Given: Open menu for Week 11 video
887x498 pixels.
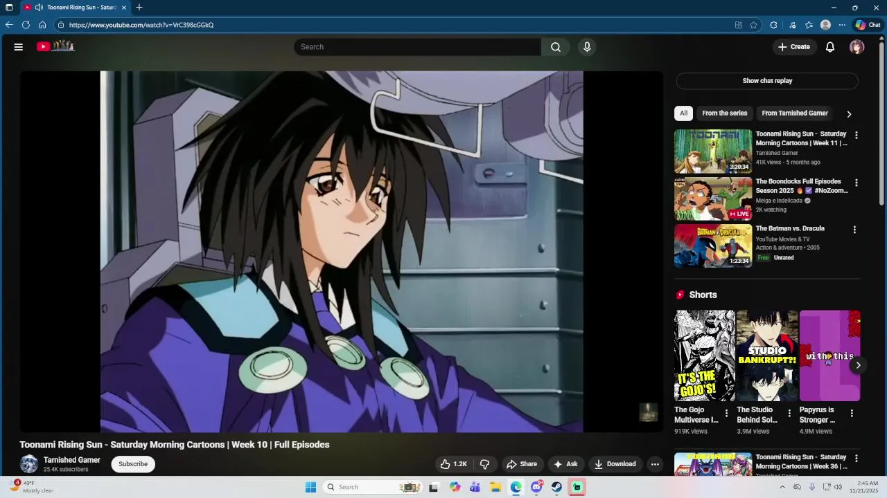Looking at the screenshot, I should pyautogui.click(x=857, y=136).
